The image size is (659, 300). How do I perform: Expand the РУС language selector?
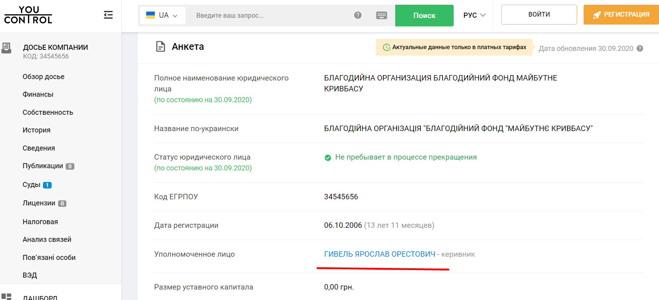click(x=474, y=15)
